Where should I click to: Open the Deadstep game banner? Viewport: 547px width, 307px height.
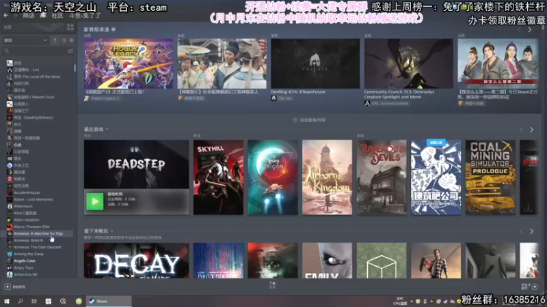coord(136,164)
